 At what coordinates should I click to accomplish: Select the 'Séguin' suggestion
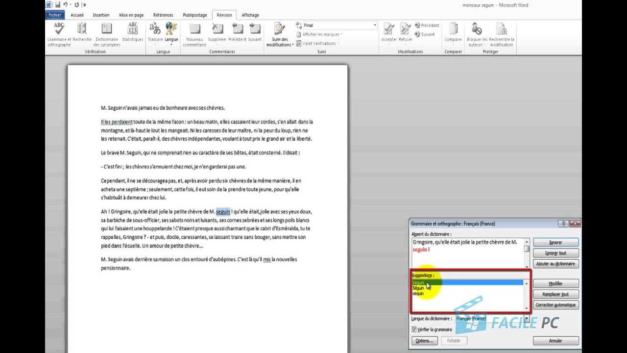(x=418, y=288)
